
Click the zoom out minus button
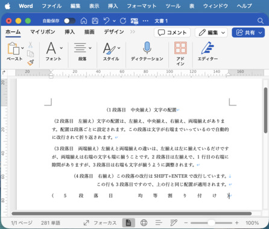click(x=186, y=223)
